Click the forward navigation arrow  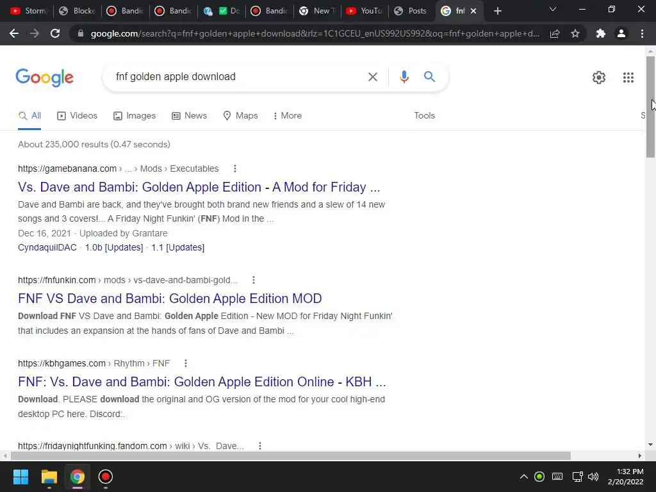(35, 33)
